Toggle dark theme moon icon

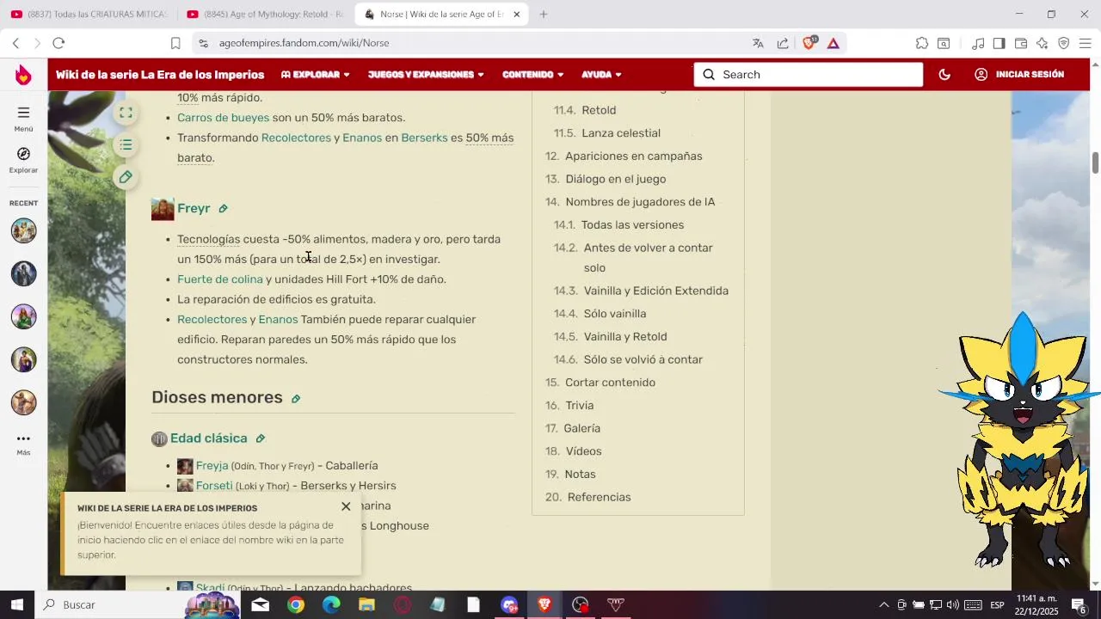(x=944, y=75)
